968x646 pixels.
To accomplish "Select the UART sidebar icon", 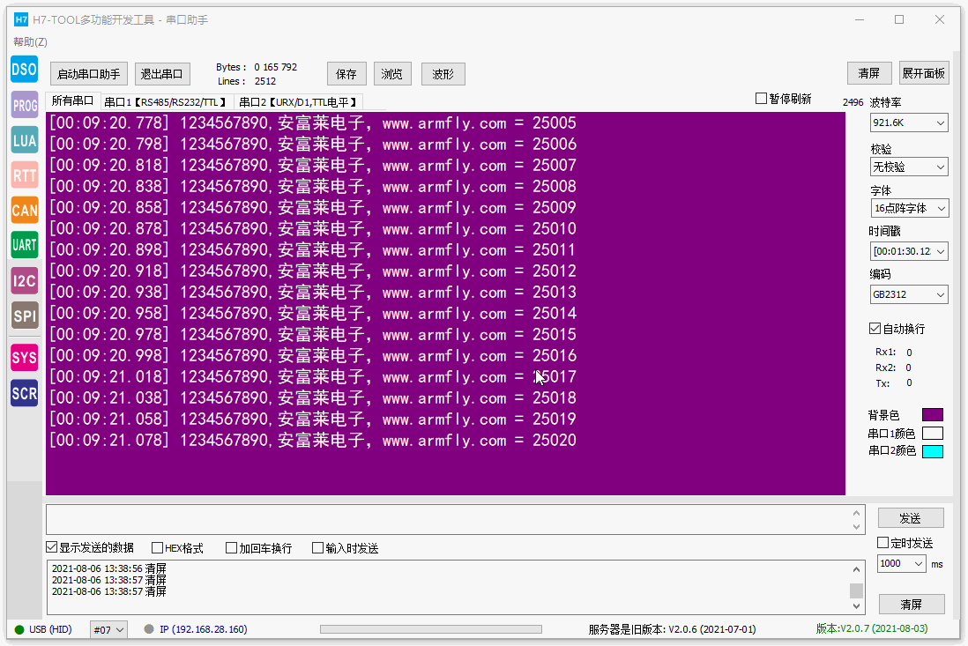I will point(24,245).
